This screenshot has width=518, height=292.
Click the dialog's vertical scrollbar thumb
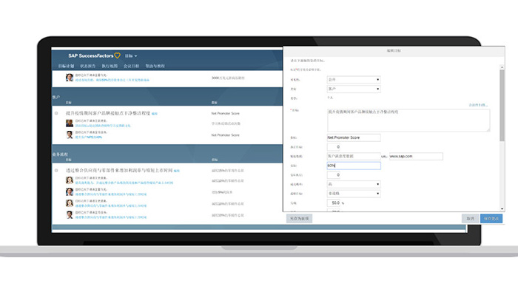coord(502,106)
